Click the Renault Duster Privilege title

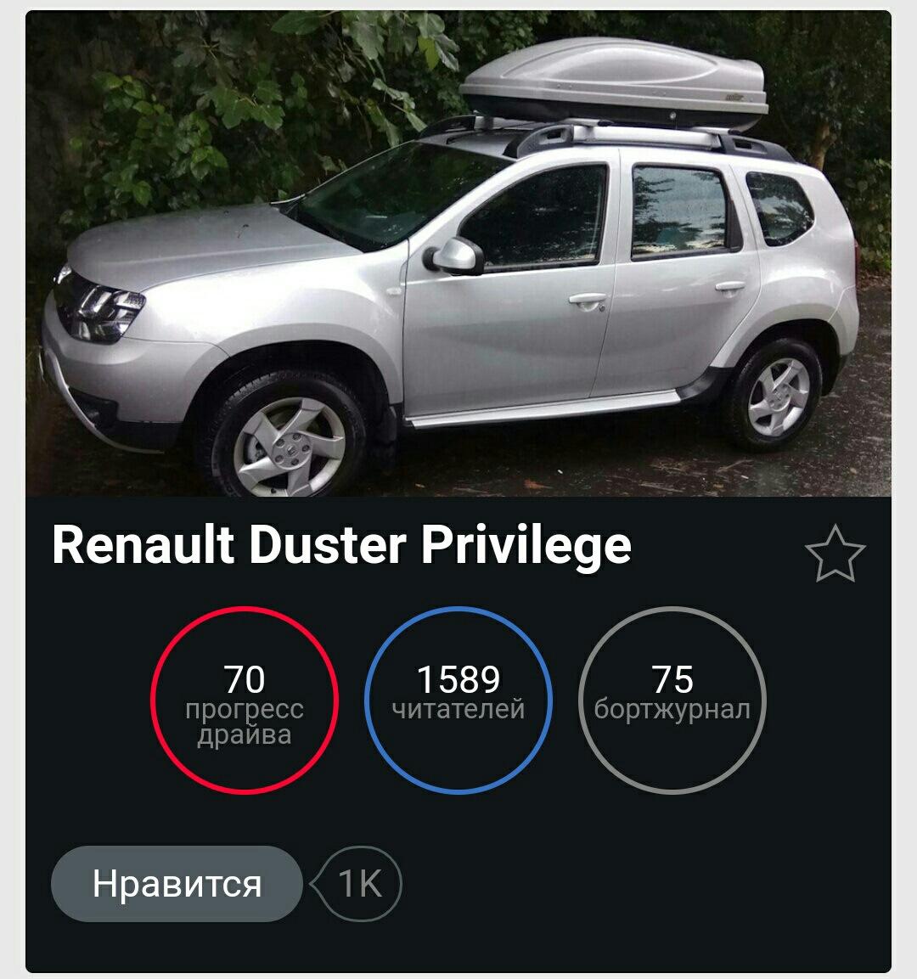341,545
